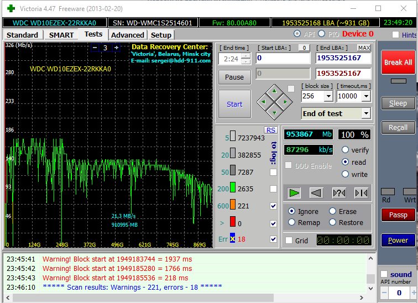Select the verify radio button
The width and height of the screenshot is (418, 303).
(346, 150)
